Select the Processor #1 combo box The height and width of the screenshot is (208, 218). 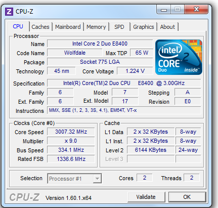click(74, 179)
